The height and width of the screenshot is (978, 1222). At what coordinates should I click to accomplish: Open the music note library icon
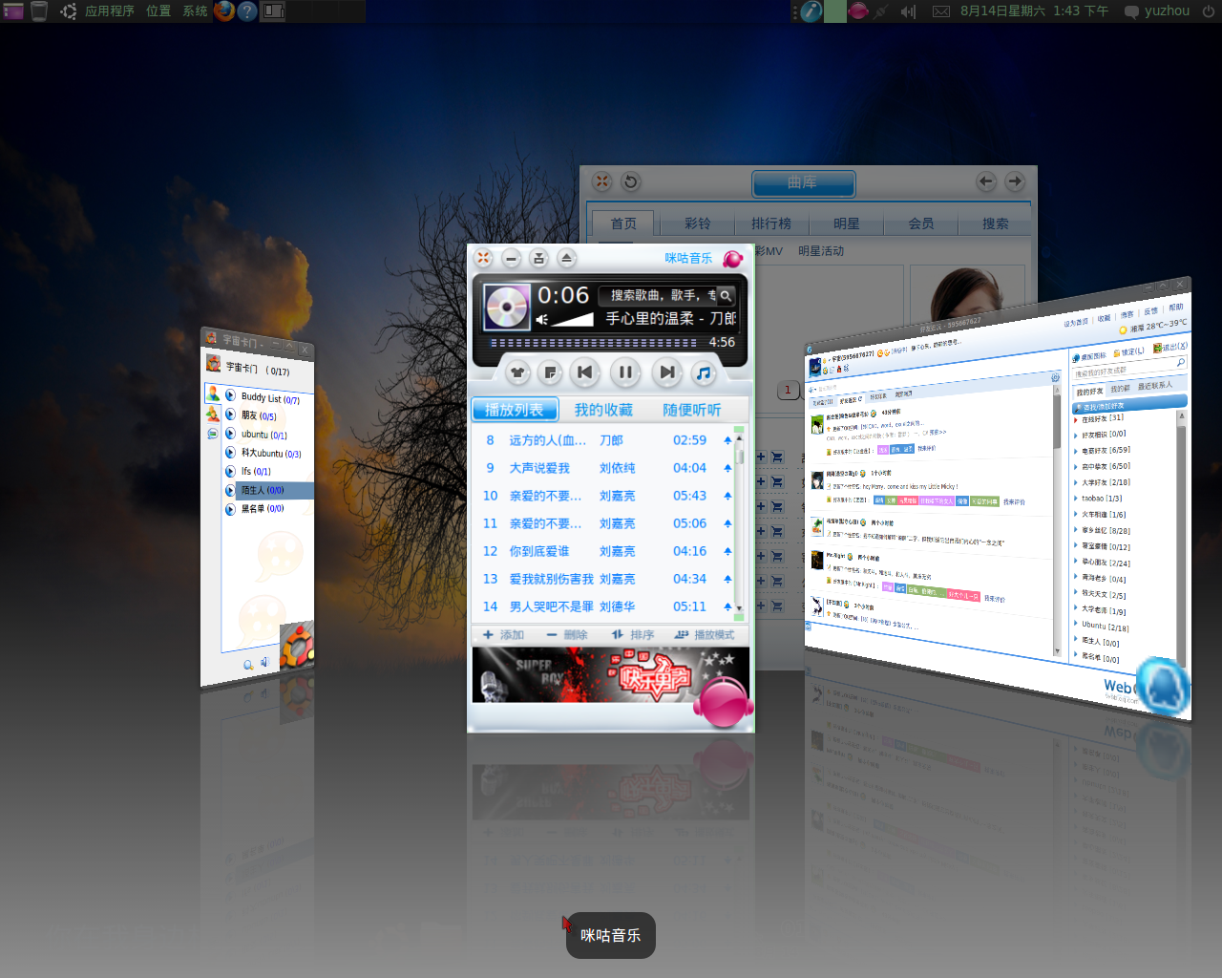click(704, 372)
